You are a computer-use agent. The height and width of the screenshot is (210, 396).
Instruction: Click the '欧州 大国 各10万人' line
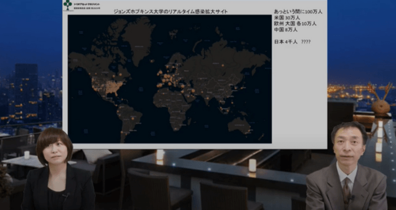pos(295,24)
